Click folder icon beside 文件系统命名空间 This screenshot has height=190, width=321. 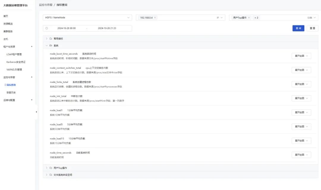coord(51,175)
